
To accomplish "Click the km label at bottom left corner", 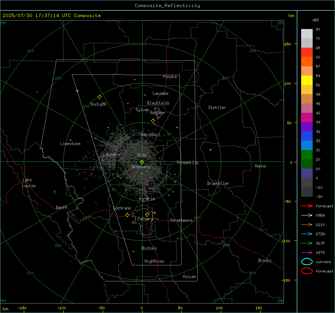I will coord(5,309).
